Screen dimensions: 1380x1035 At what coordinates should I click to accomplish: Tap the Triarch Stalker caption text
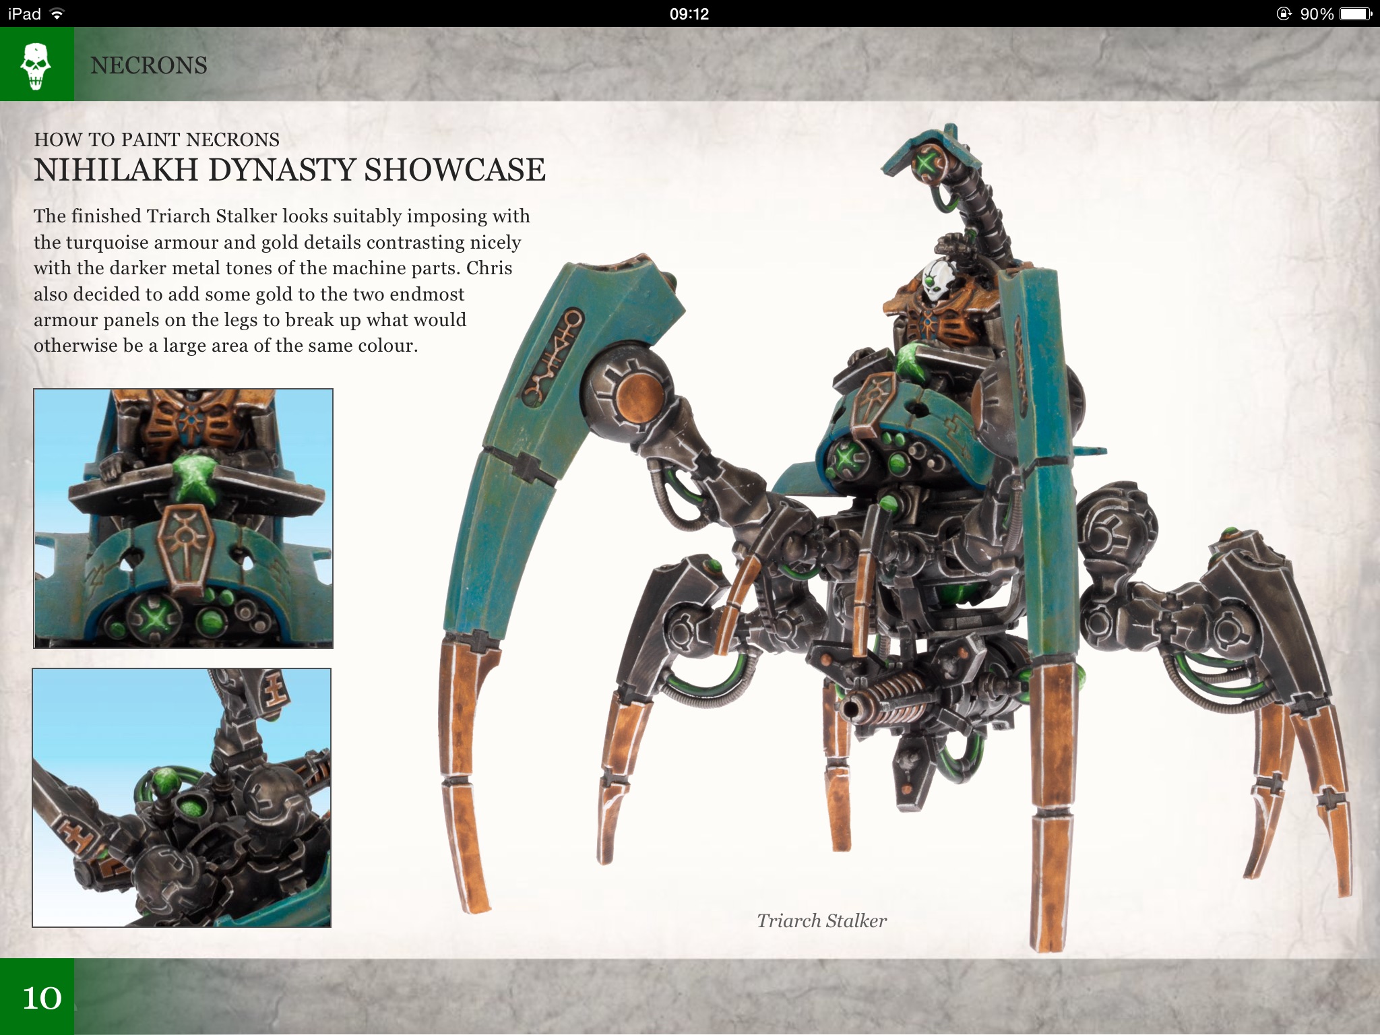[821, 920]
